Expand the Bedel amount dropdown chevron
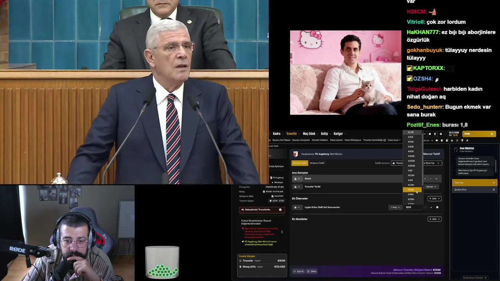Viewport: 500px width, 281px height. point(425,179)
